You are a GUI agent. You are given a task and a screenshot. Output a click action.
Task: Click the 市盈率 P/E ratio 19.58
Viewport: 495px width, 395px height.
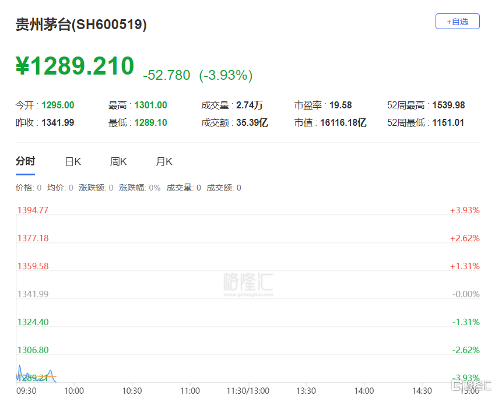tap(340, 105)
